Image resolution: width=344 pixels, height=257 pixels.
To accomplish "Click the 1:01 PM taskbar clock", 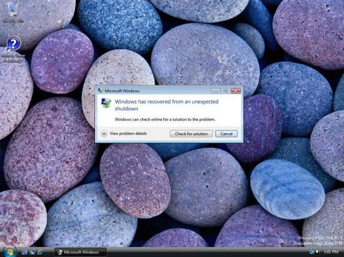I will click(331, 252).
